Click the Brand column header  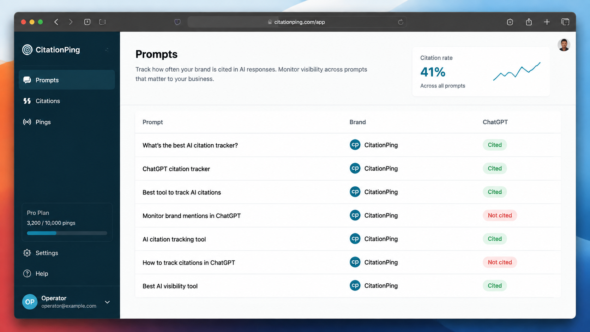[357, 122]
